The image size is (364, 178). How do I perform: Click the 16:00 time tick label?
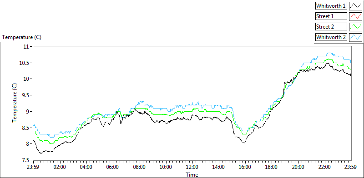pos(245,167)
